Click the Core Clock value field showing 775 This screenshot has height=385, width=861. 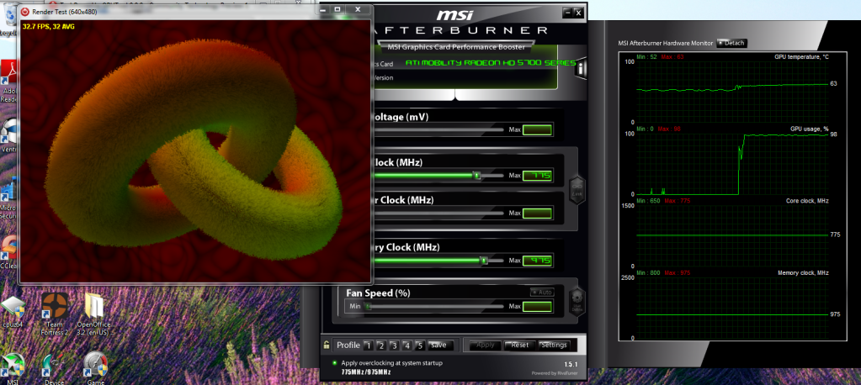(x=536, y=176)
